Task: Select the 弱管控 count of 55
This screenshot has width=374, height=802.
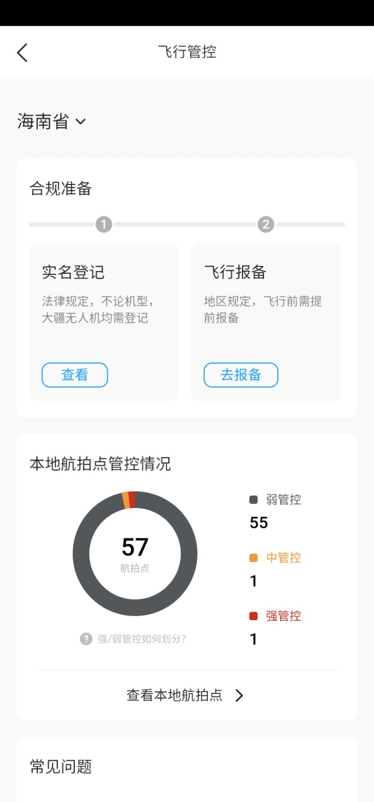Action: click(x=259, y=522)
